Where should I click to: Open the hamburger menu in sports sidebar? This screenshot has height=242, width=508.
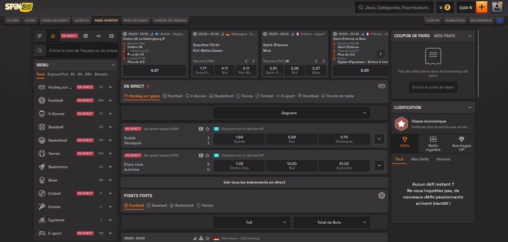click(40, 36)
